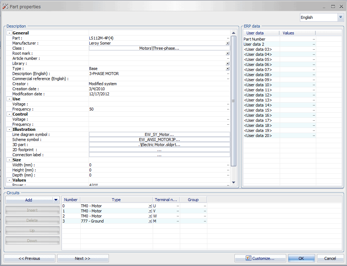Go to the Previous part
The image size is (347, 266).
pos(29,258)
